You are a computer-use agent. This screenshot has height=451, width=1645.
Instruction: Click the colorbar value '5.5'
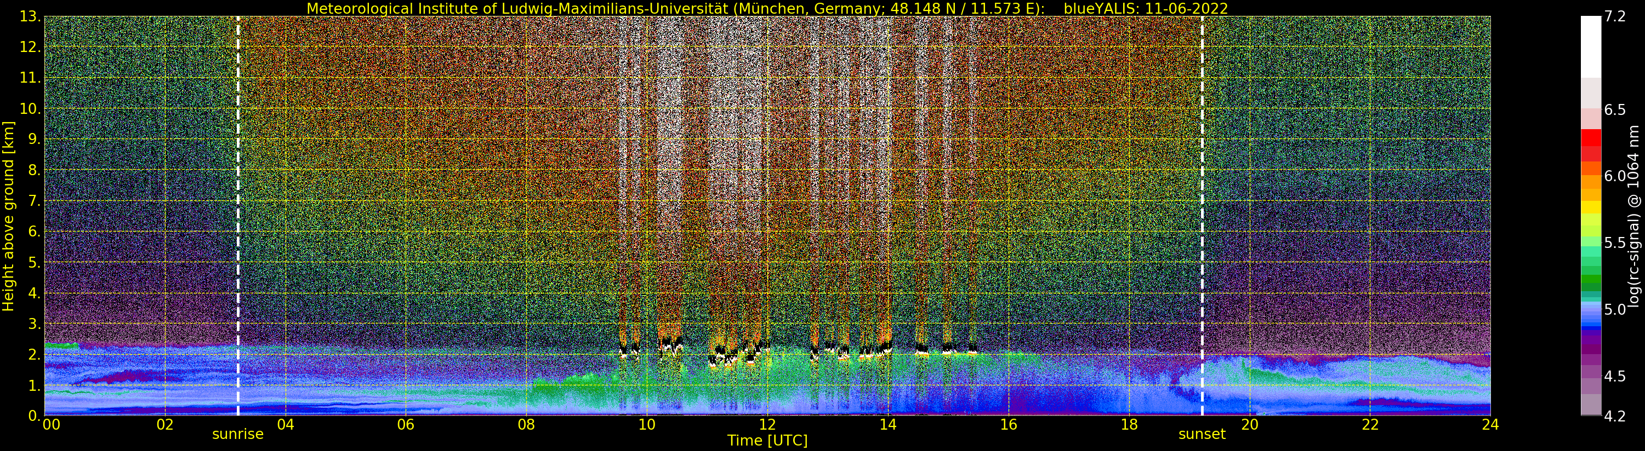1615,242
